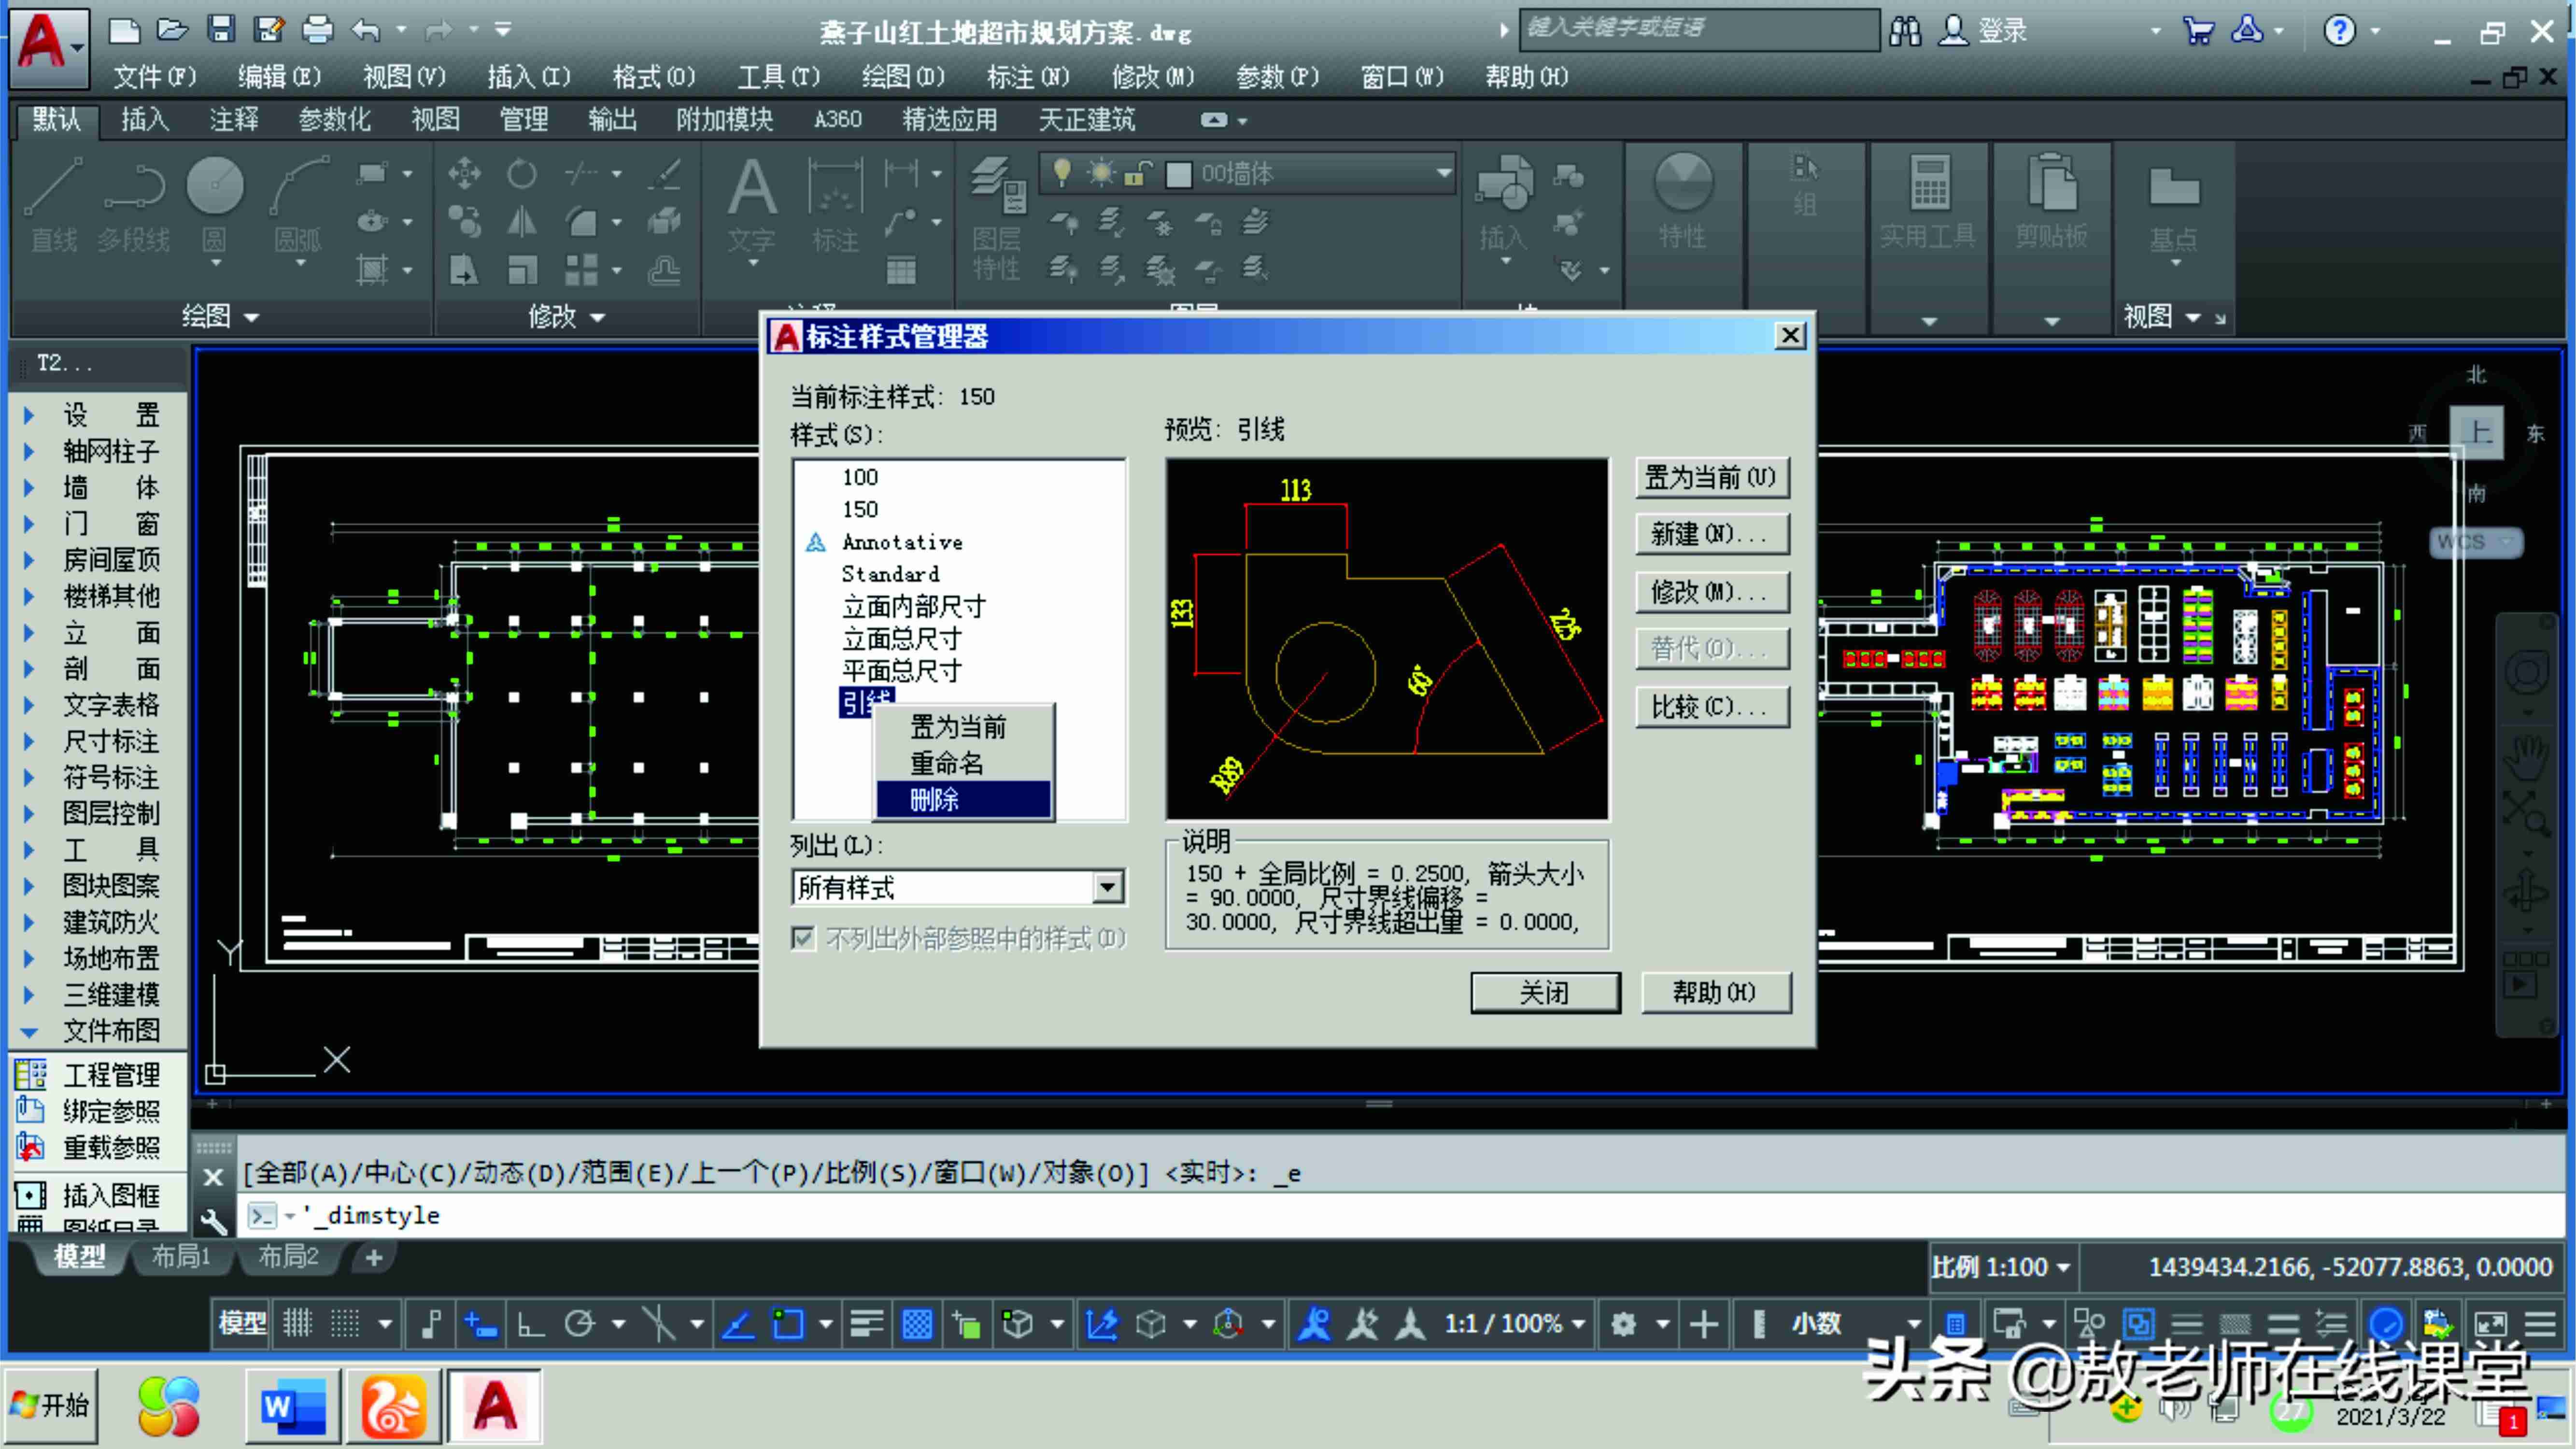Select the Arc (圆弧) tool
Screen dimensions: 2576x1449
pyautogui.click(x=298, y=205)
